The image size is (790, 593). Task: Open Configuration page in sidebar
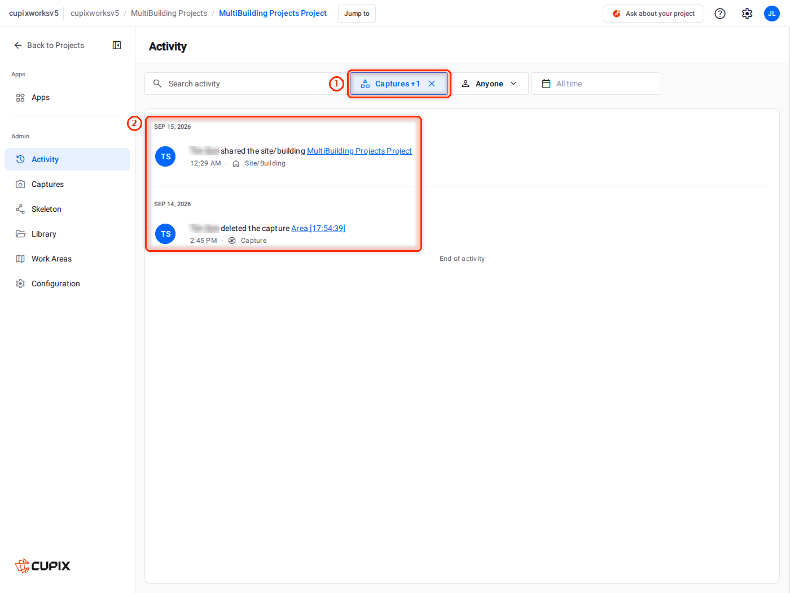point(68,284)
